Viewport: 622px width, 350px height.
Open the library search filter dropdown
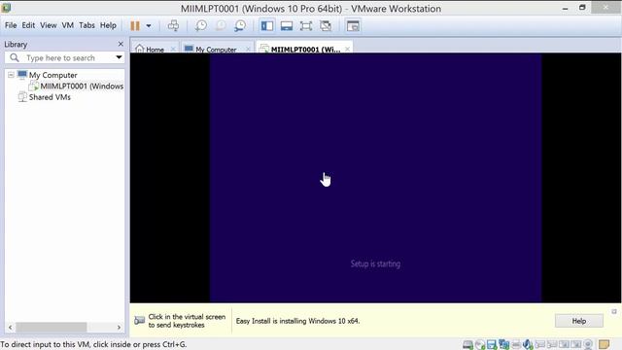click(x=119, y=57)
